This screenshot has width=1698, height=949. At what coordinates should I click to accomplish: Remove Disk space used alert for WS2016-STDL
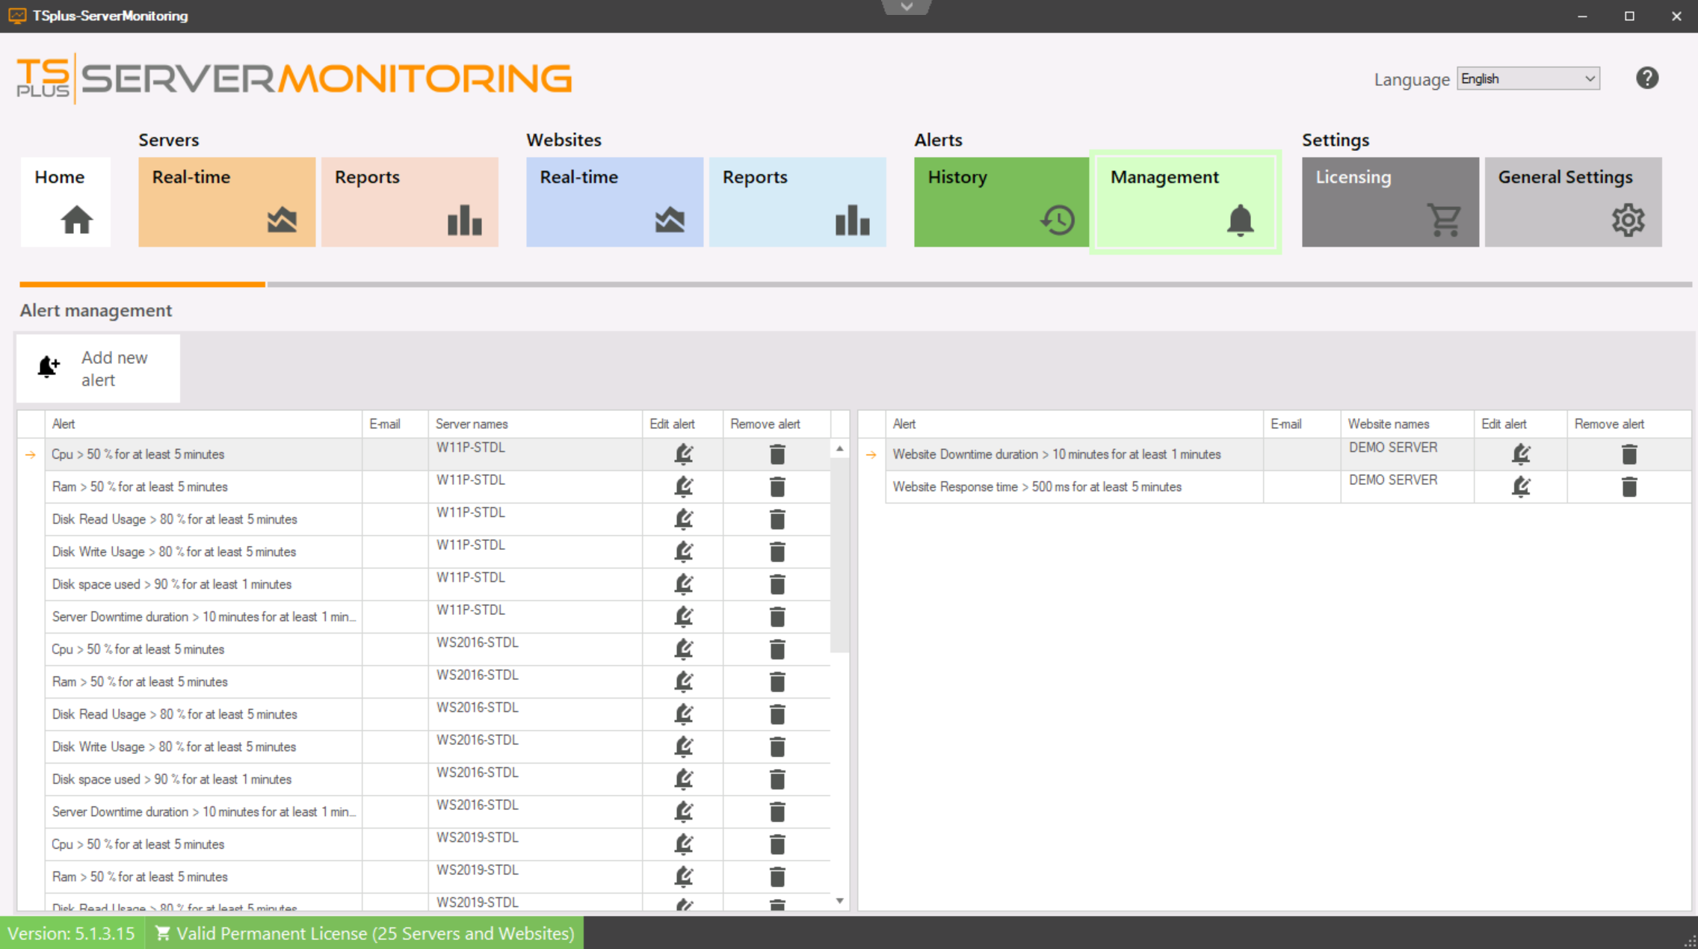pos(777,779)
